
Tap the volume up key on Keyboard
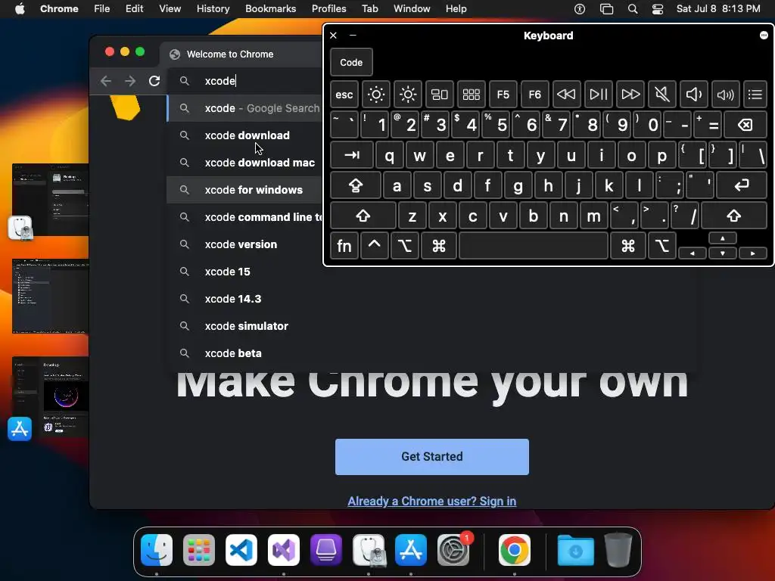click(x=725, y=95)
